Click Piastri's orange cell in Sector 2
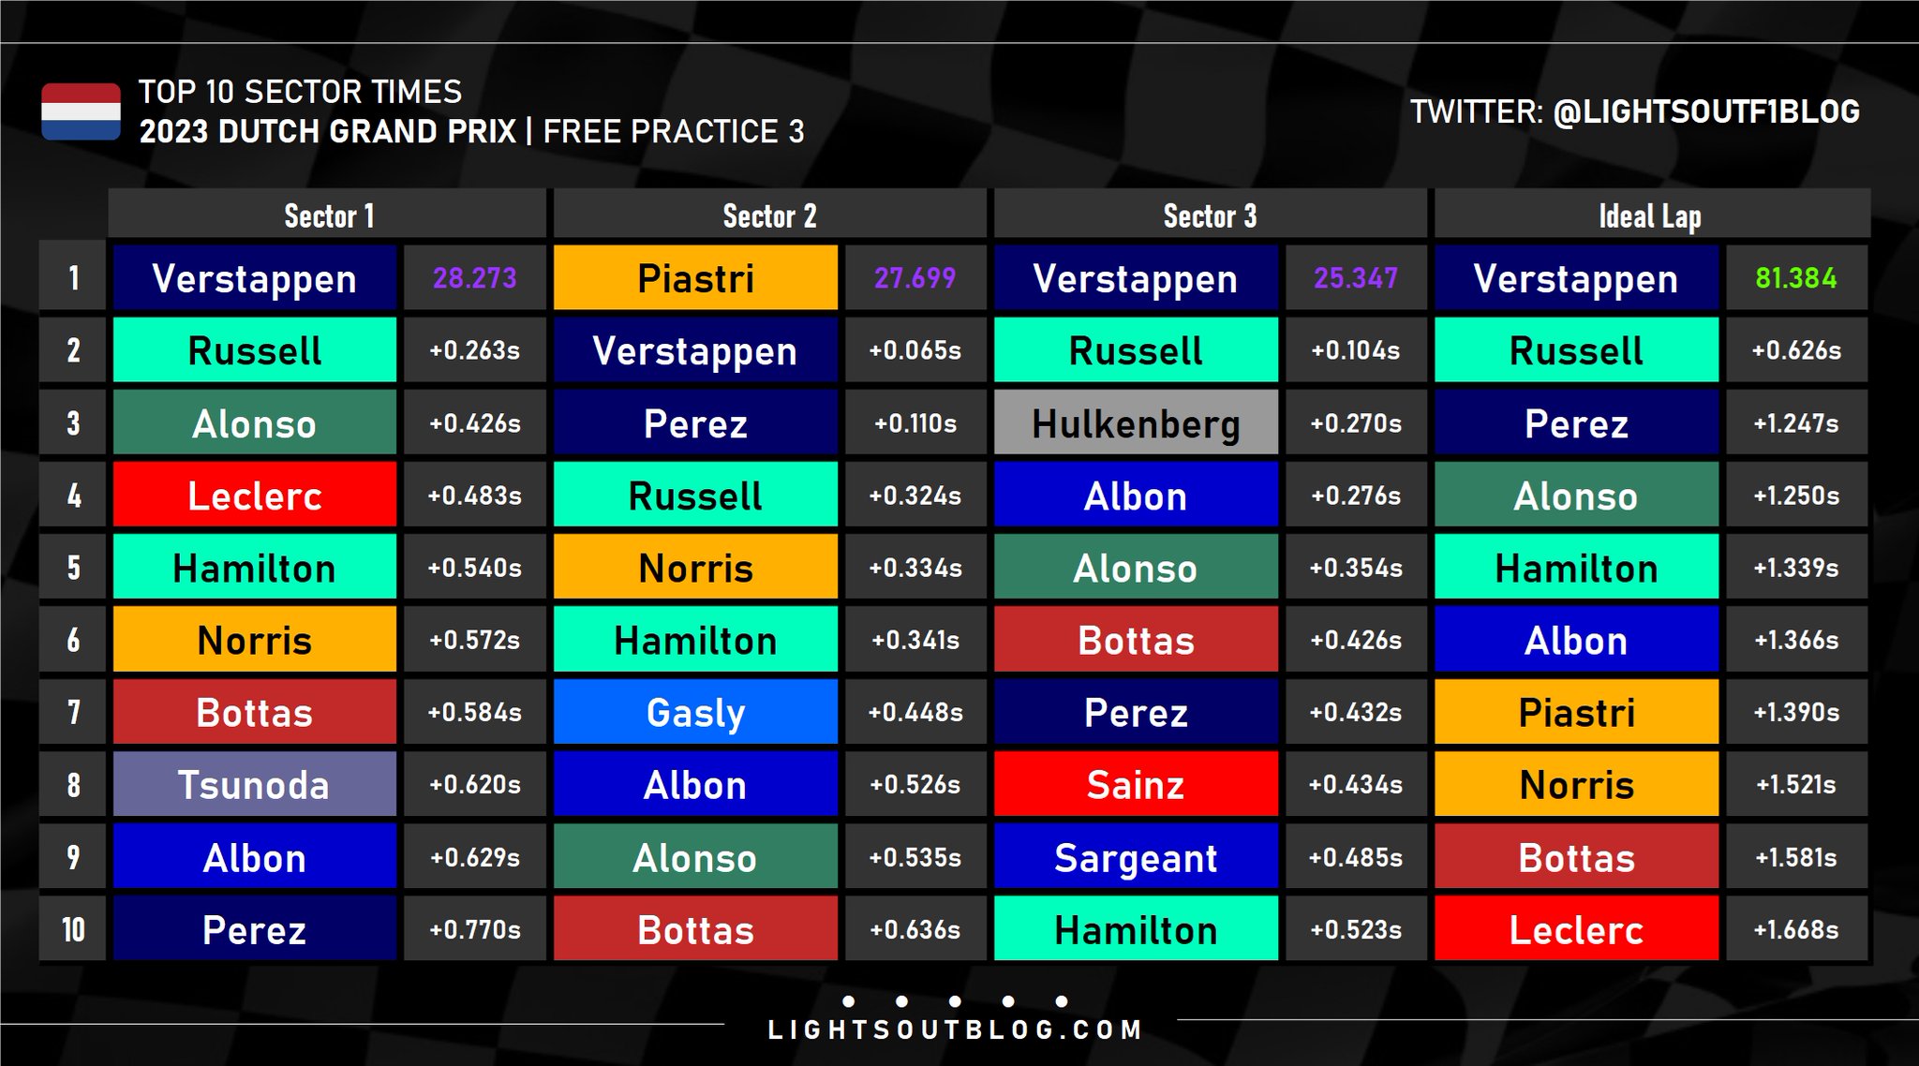 click(695, 278)
